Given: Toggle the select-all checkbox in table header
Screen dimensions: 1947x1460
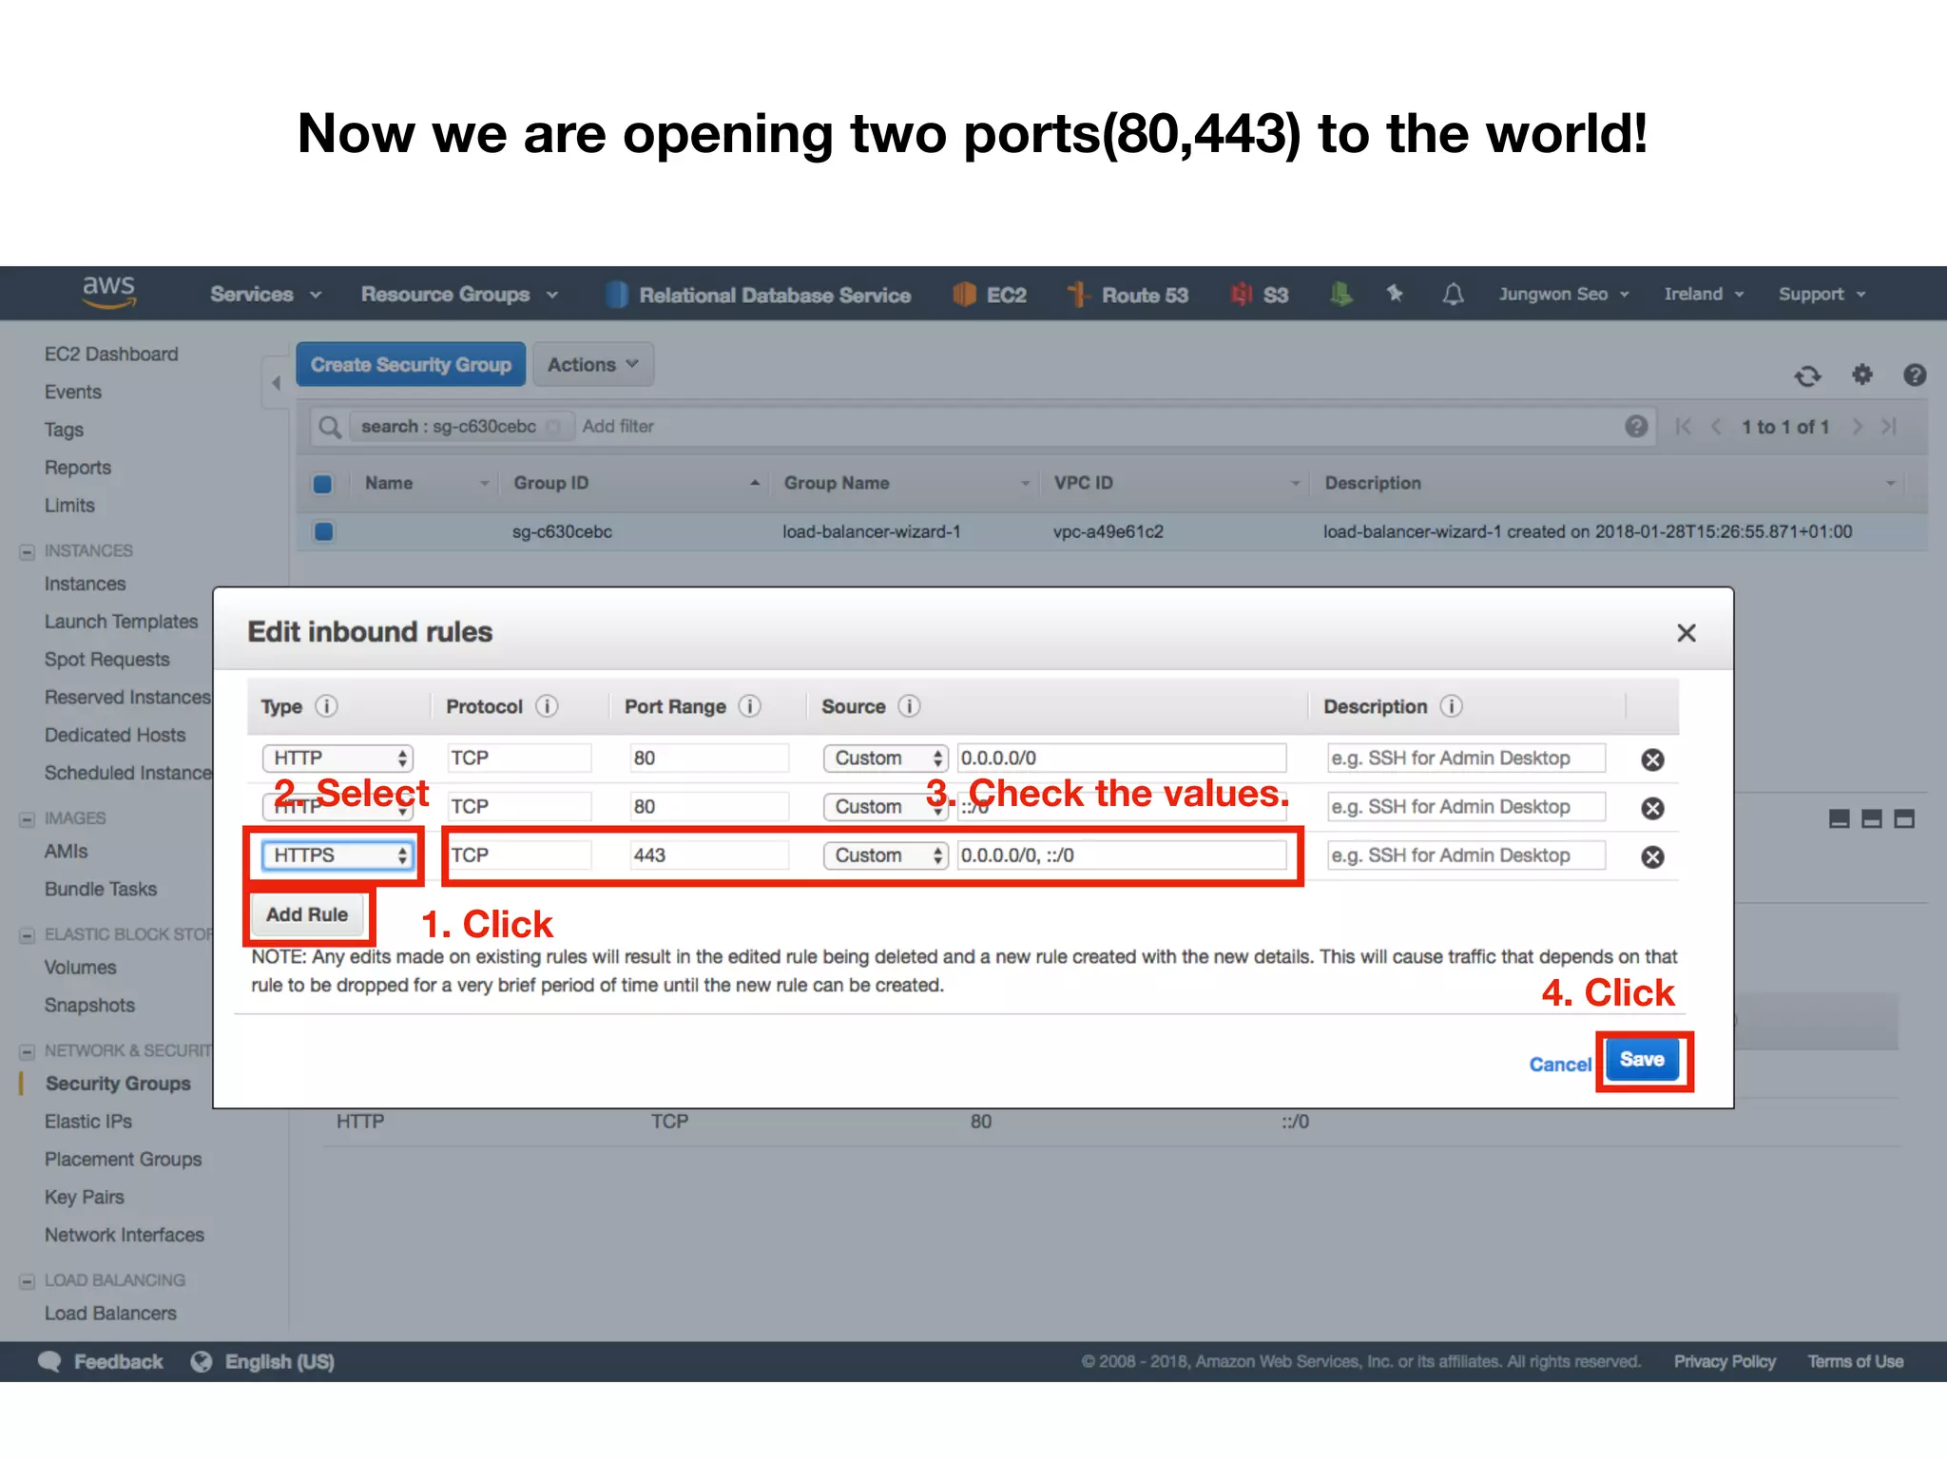Looking at the screenshot, I should pyautogui.click(x=323, y=484).
